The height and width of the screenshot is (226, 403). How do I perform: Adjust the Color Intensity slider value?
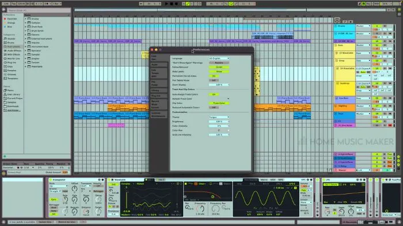tap(219, 126)
